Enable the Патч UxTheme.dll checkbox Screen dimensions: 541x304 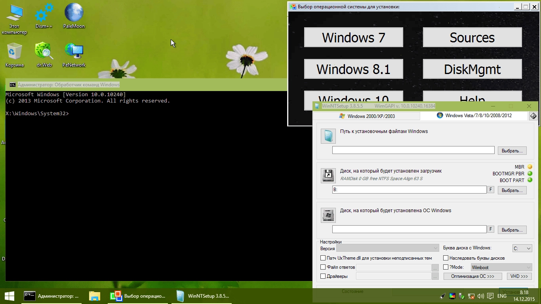point(323,258)
